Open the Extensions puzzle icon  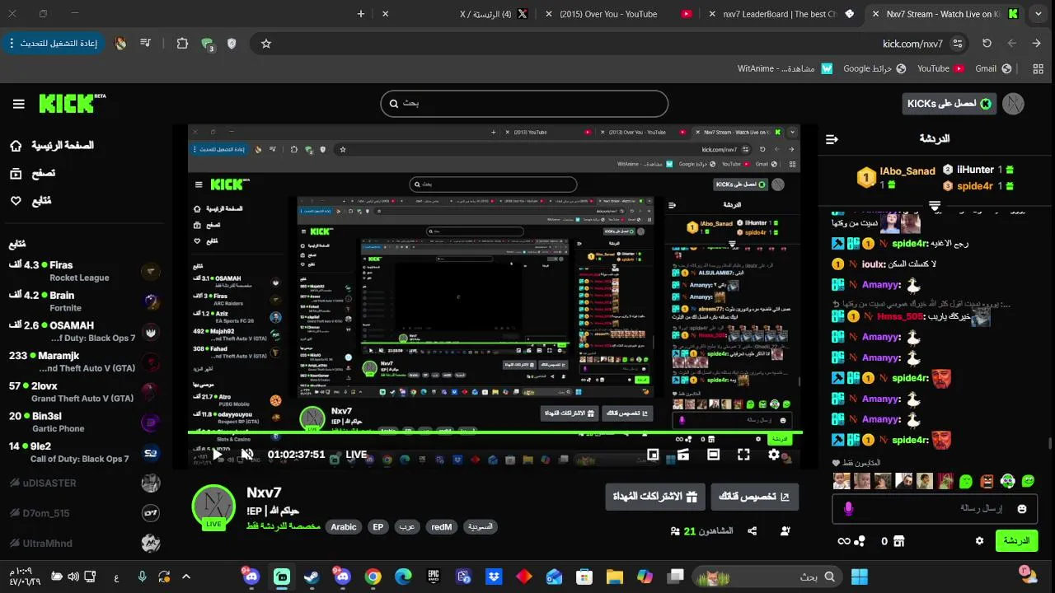182,44
